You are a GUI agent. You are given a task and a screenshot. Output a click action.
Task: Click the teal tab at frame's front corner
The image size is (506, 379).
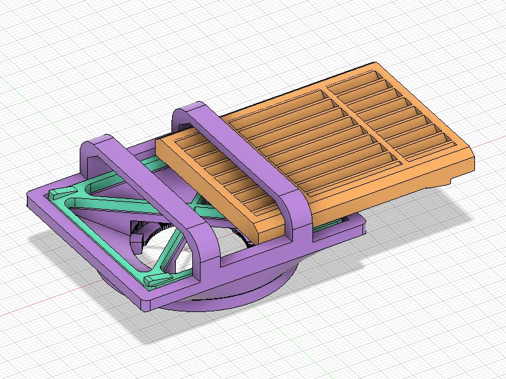pyautogui.click(x=156, y=279)
